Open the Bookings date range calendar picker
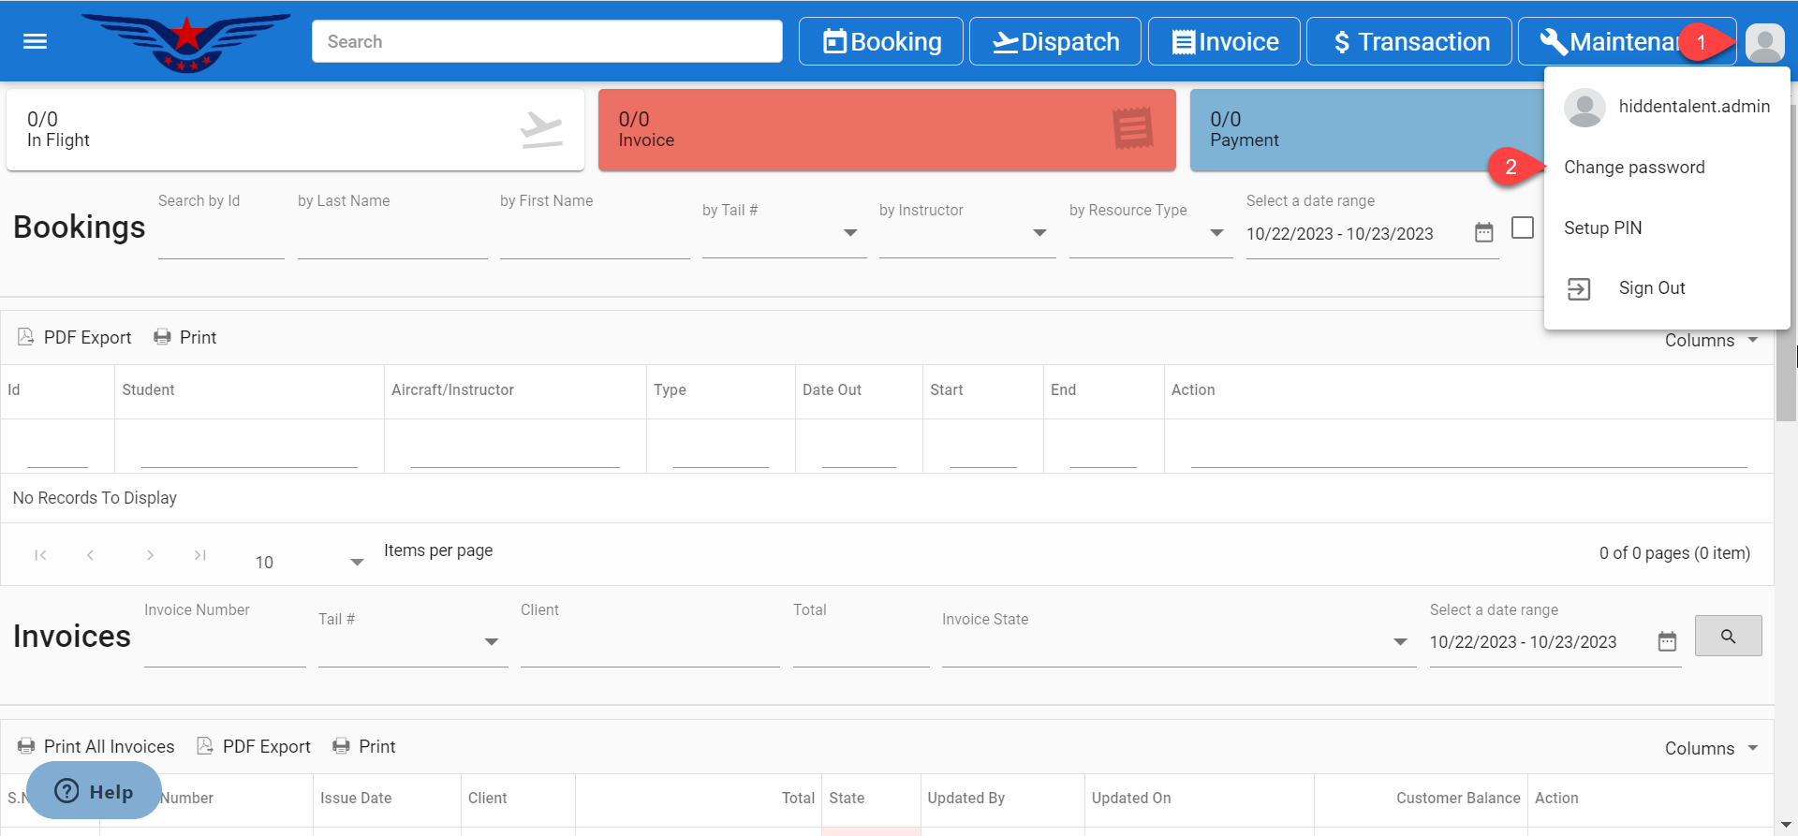The image size is (1798, 836). click(x=1483, y=233)
